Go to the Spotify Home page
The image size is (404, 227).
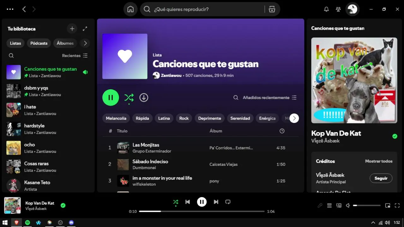130,9
